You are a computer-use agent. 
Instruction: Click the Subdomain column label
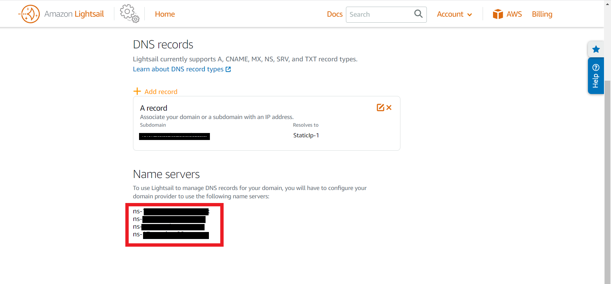(153, 125)
